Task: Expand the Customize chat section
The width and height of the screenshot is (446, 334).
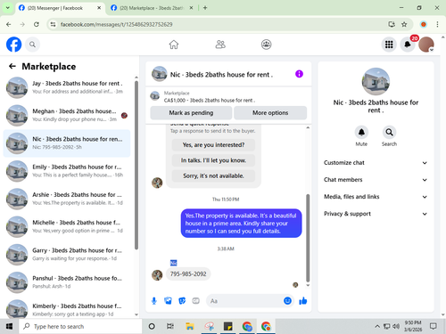Action: [x=376, y=163]
